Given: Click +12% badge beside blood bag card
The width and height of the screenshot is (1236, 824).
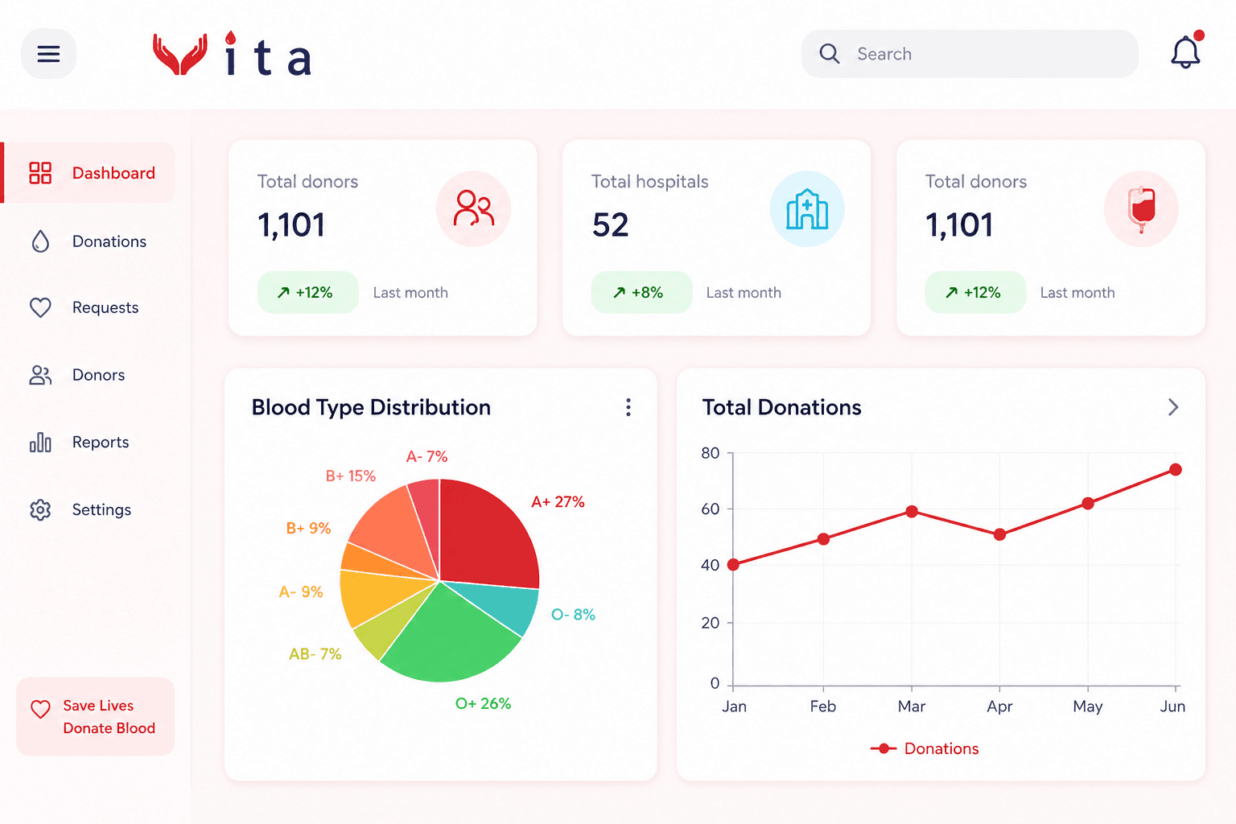Looking at the screenshot, I should pyautogui.click(x=975, y=292).
